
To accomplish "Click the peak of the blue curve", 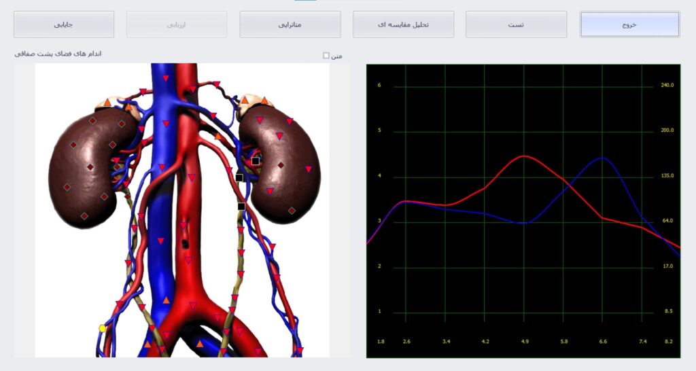I will 602,158.
